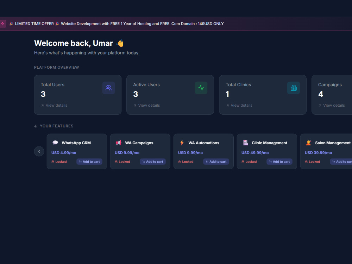Click the lock icon on WA Automations card
Image resolution: width=352 pixels, height=264 pixels.
point(180,162)
